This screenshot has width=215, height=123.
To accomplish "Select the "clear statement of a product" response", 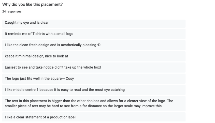I will pos(40,117).
